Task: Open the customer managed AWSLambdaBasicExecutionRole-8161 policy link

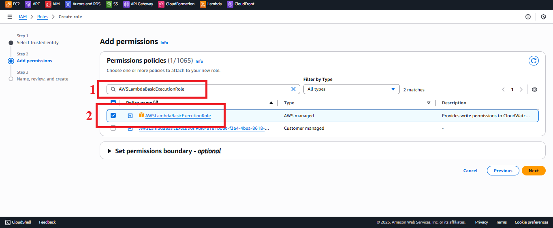Action: pyautogui.click(x=204, y=128)
